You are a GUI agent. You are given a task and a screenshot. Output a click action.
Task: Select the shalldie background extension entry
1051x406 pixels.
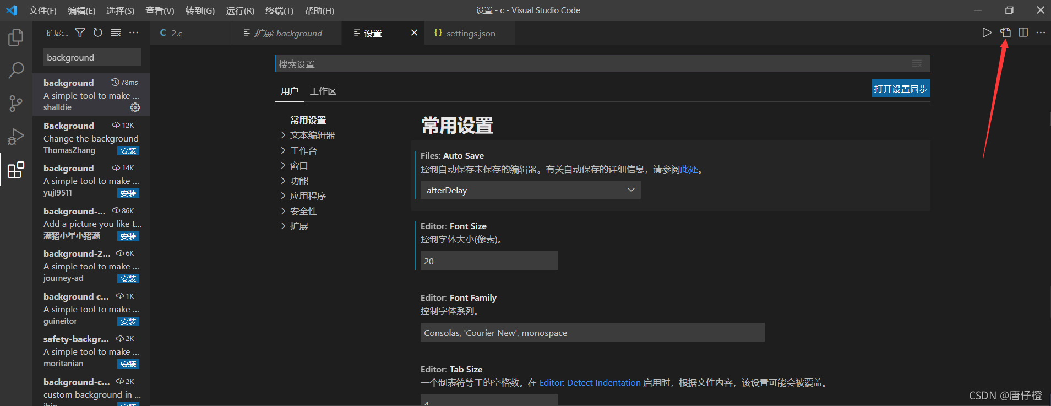[x=91, y=95]
